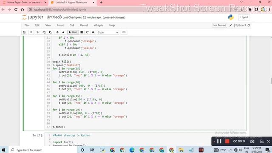Go back in browser history
The image size is (272, 153).
3,9
